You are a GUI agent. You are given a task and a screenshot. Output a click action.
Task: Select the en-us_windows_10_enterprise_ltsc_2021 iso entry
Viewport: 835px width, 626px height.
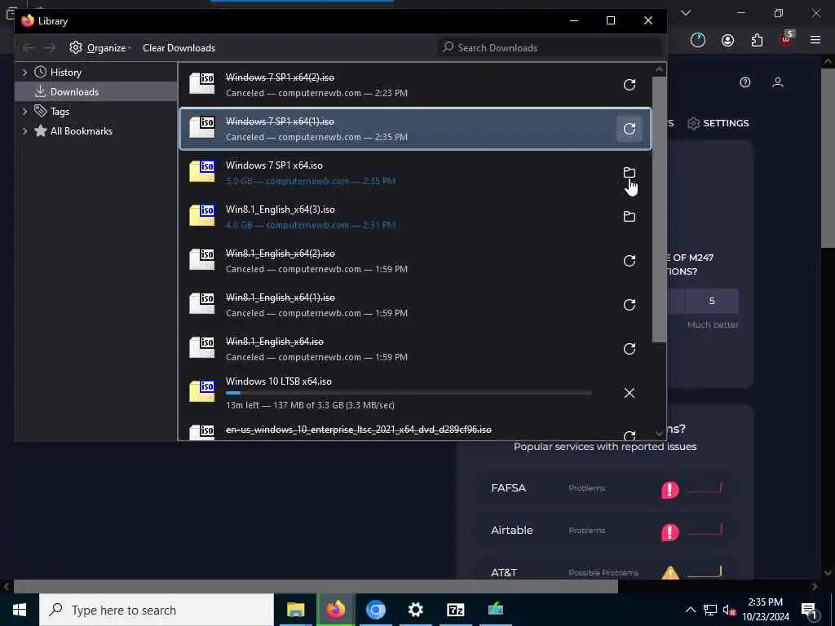415,431
